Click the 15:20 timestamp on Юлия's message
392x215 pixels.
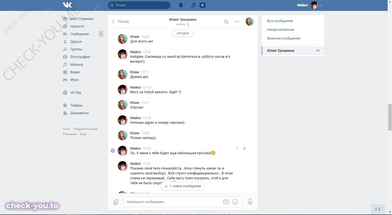pyautogui.click(x=145, y=133)
